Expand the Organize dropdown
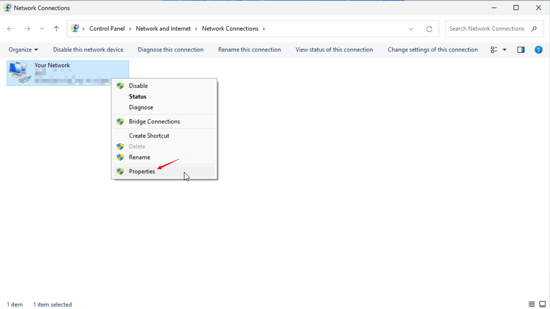550x309 pixels. click(23, 50)
